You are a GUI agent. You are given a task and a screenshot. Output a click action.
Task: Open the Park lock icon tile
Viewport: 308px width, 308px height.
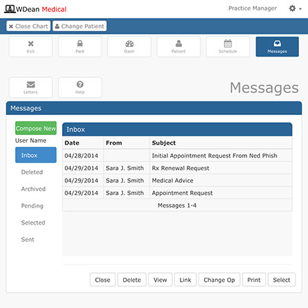click(x=80, y=47)
